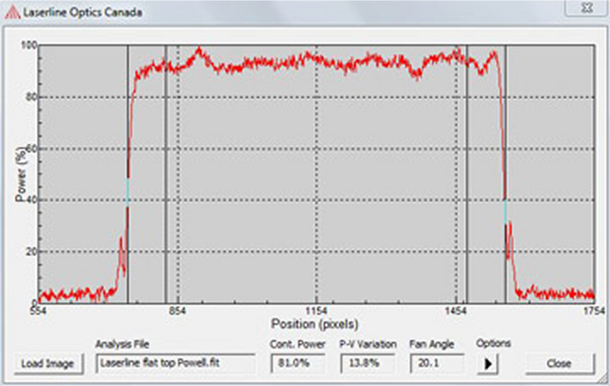Click the Laserline logo in title bar
The height and width of the screenshot is (386, 610).
click(x=12, y=12)
